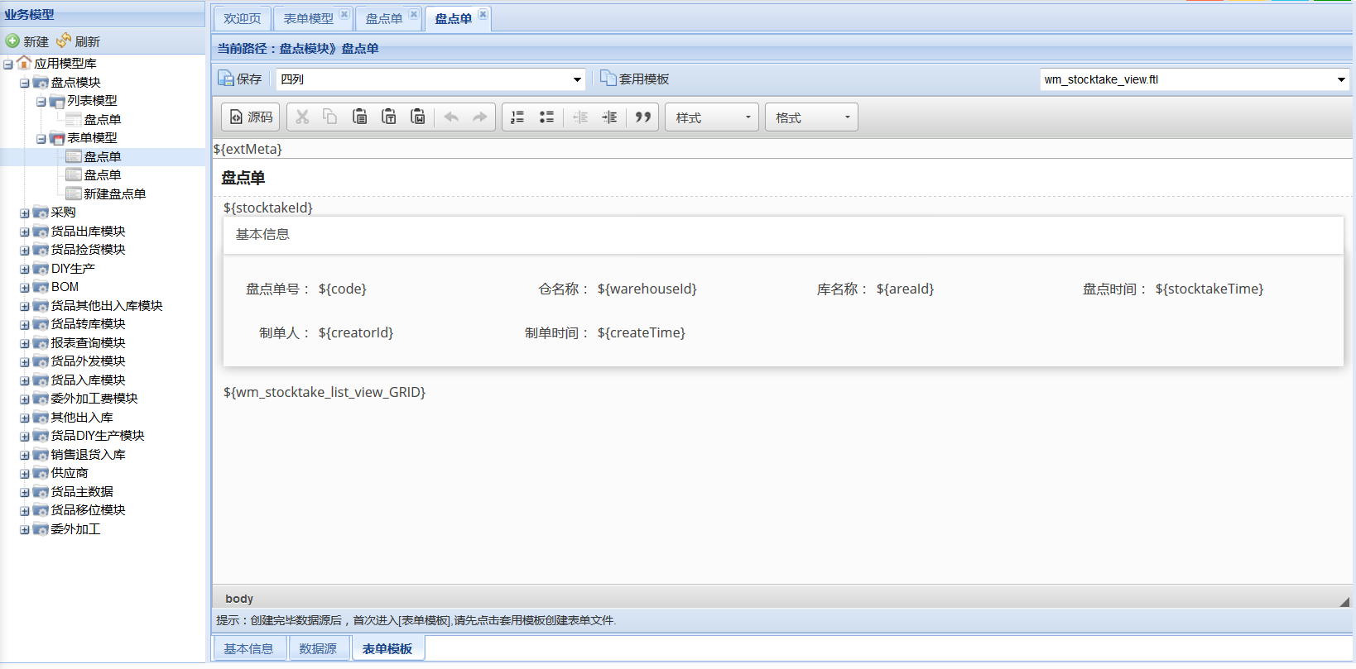Insert a bulleted list
This screenshot has width=1356, height=669.
pos(546,117)
